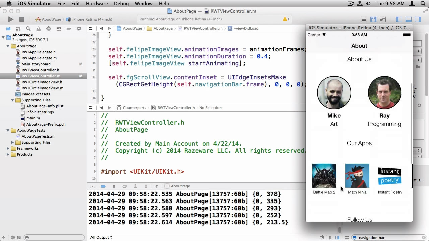Screen dimensions: 429x241
Task: Open the Edit menu
Action: [75, 4]
